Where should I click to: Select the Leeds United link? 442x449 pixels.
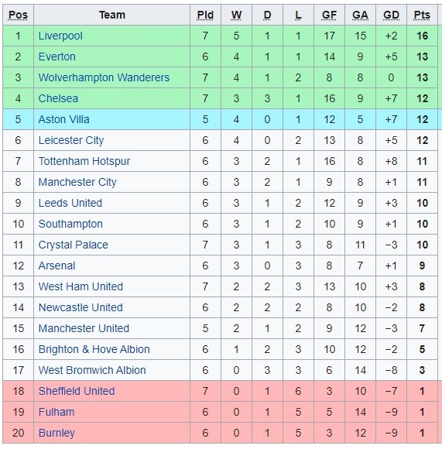coord(70,203)
